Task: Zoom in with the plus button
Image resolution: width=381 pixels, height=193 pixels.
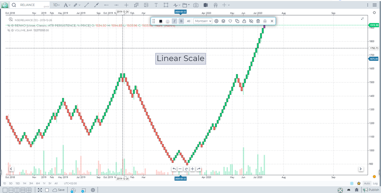Action: pyautogui.click(x=192, y=169)
